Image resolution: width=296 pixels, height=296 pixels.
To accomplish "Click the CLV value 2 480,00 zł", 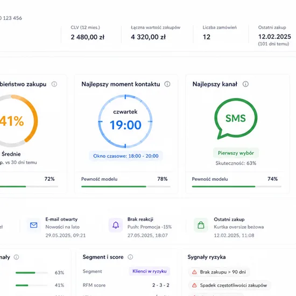I will 87,37.
